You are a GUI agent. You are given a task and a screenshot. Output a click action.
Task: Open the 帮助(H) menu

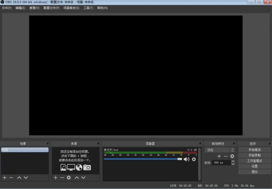(102, 8)
